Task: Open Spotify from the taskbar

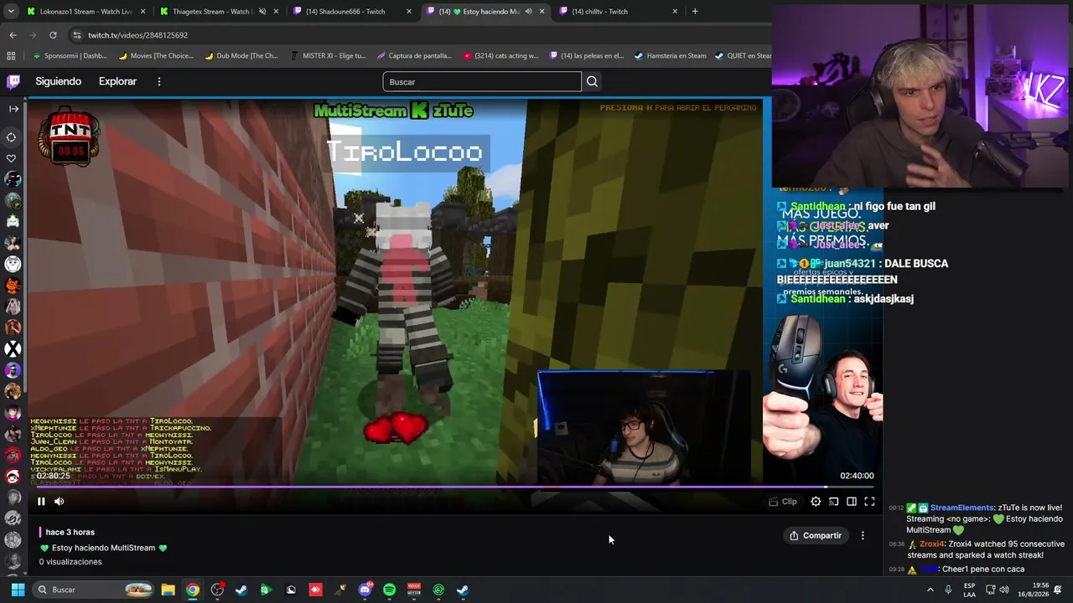Action: click(x=389, y=590)
